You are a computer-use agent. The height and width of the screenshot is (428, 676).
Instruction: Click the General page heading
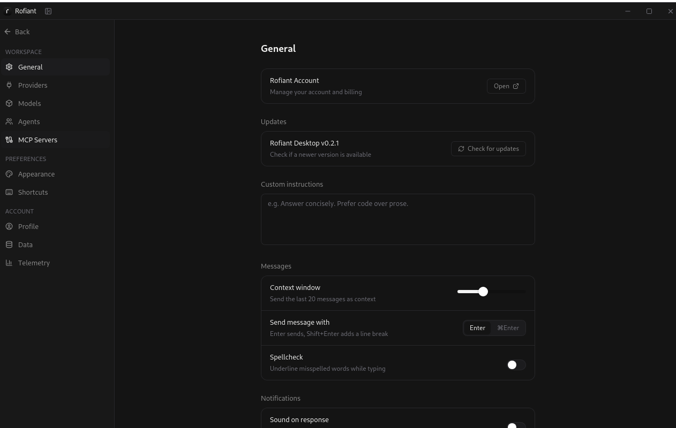[x=278, y=49]
